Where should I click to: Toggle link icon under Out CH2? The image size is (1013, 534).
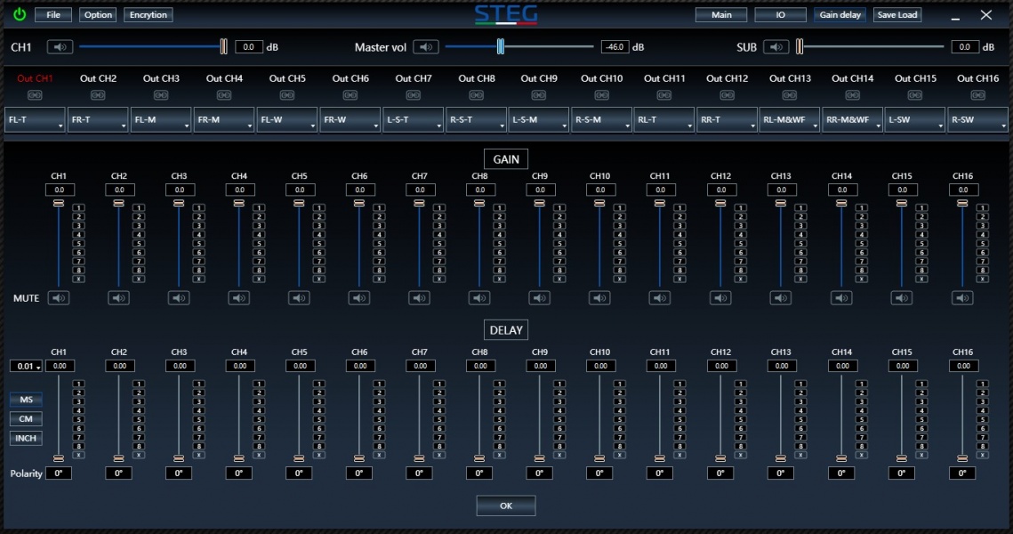98,95
